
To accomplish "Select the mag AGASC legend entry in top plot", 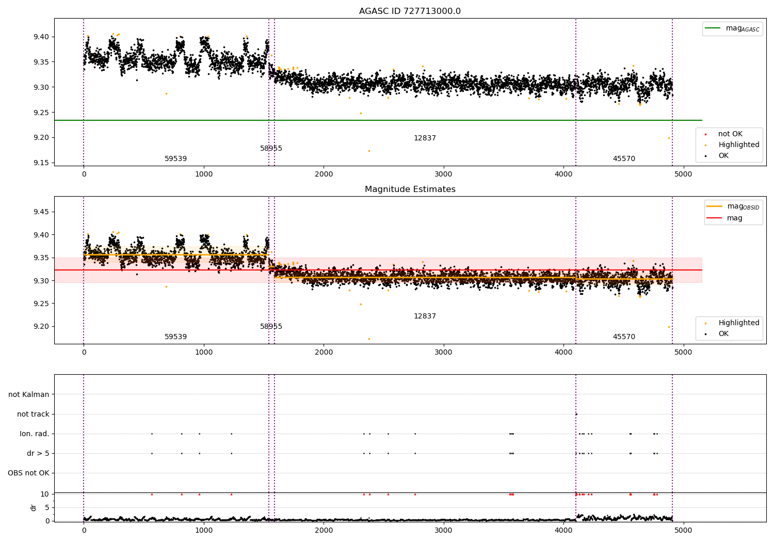I will point(732,28).
